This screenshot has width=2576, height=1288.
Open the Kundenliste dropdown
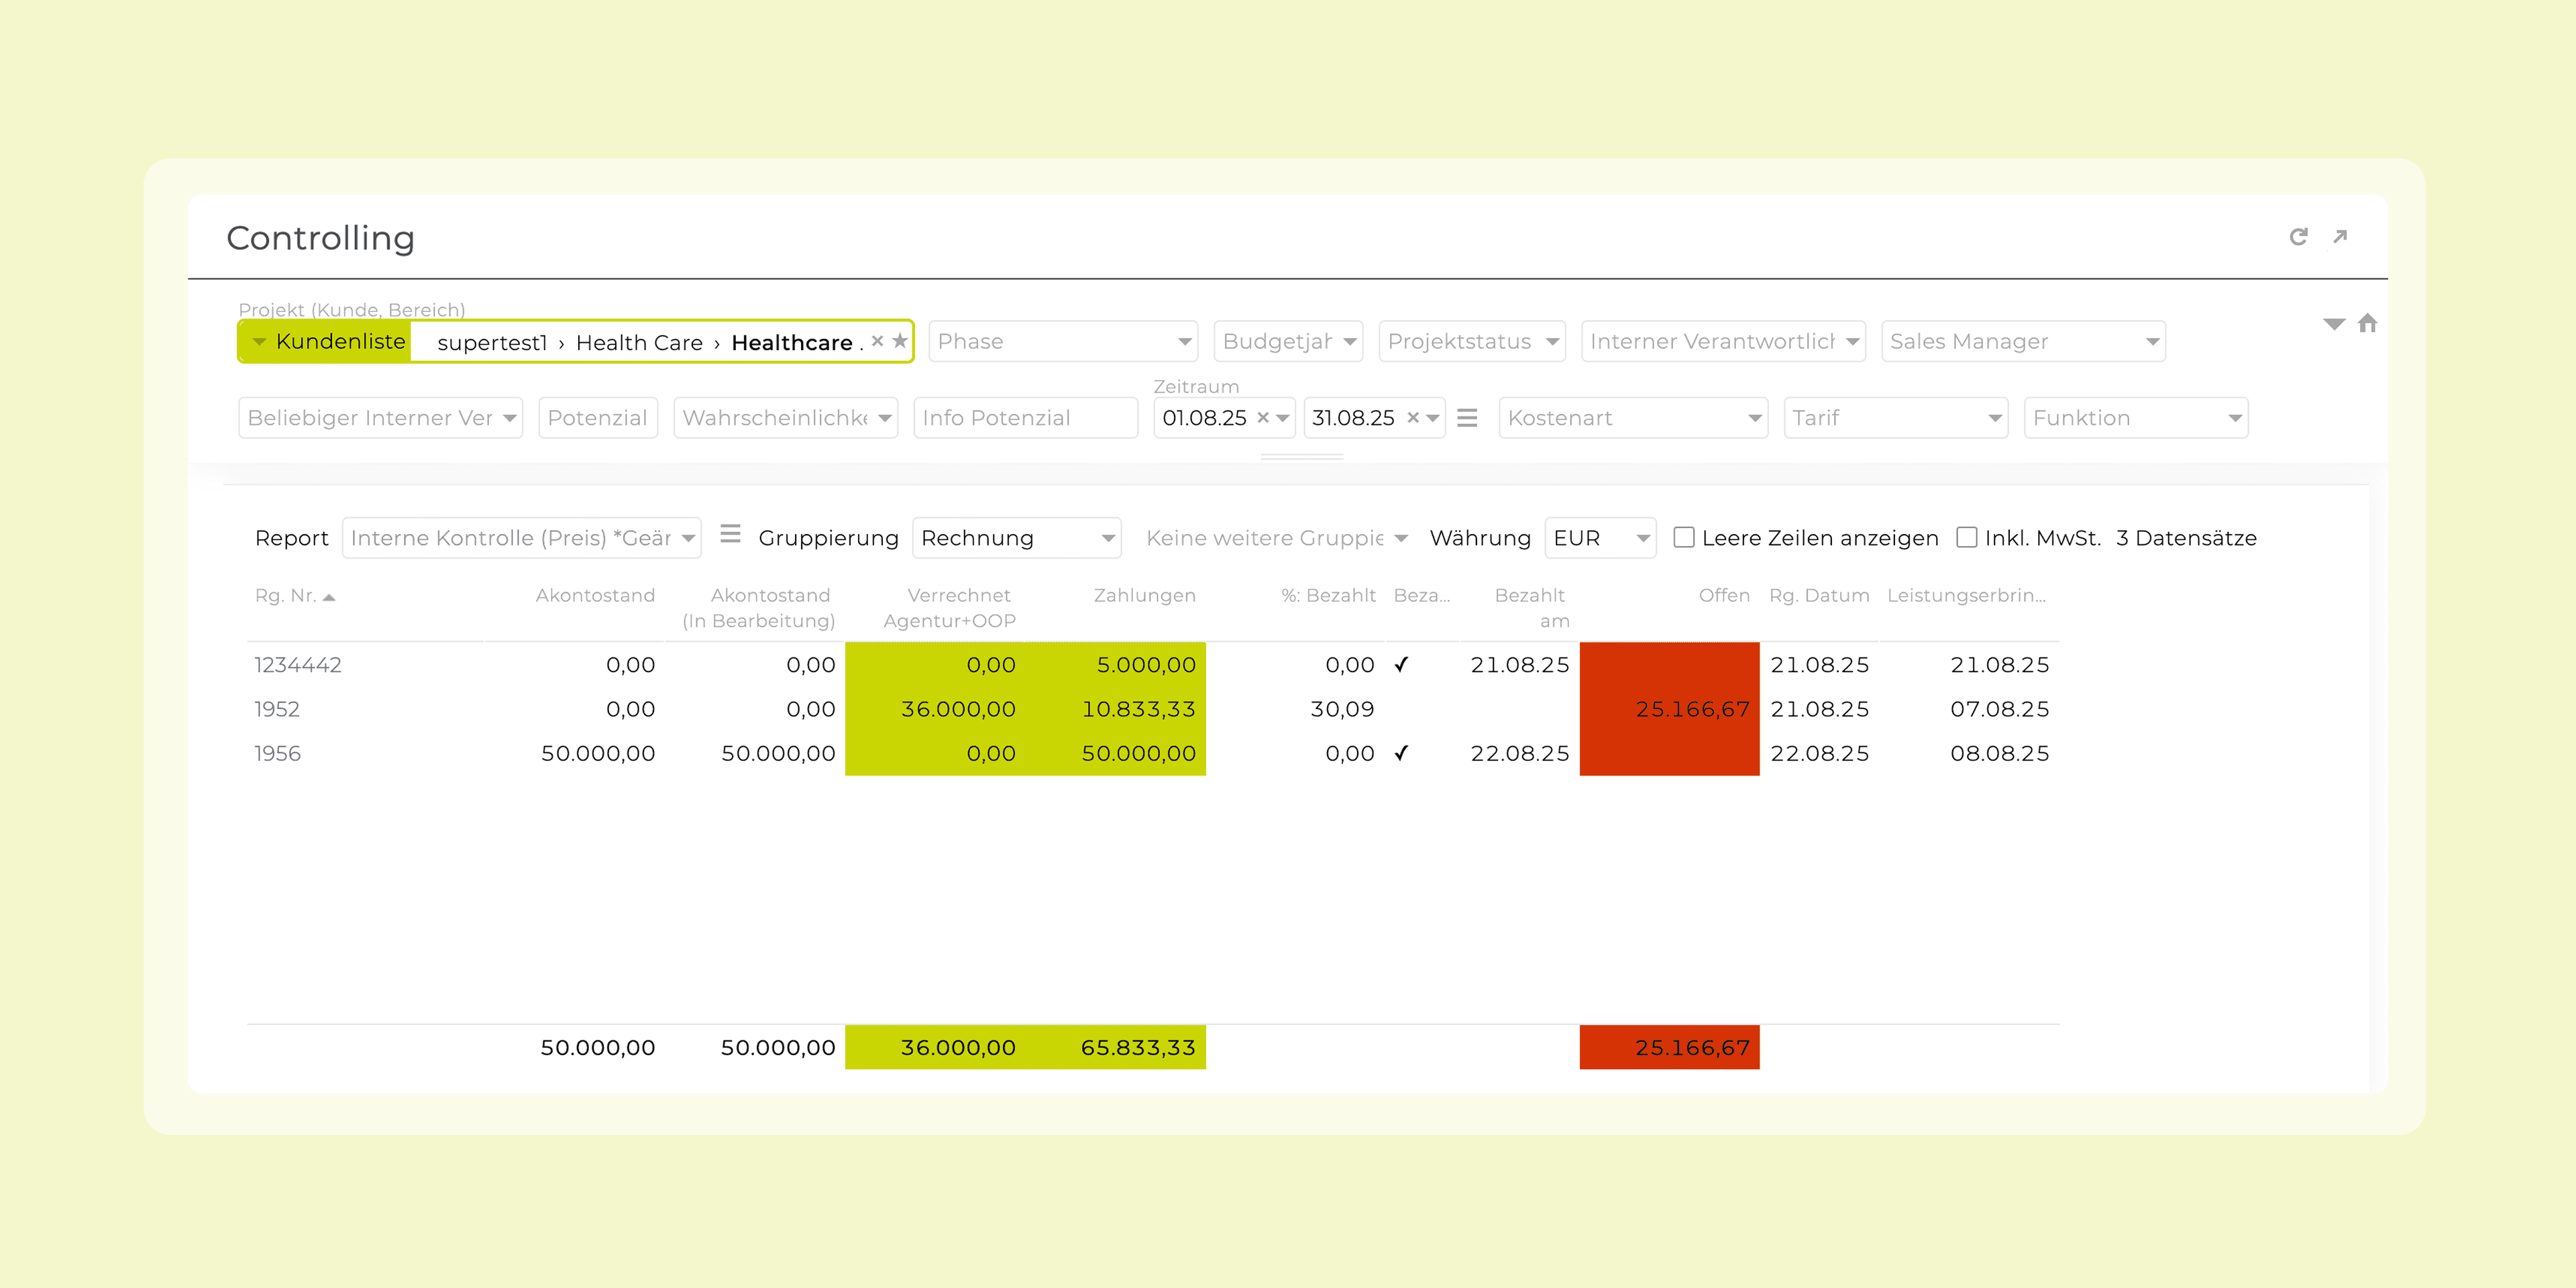pyautogui.click(x=326, y=341)
